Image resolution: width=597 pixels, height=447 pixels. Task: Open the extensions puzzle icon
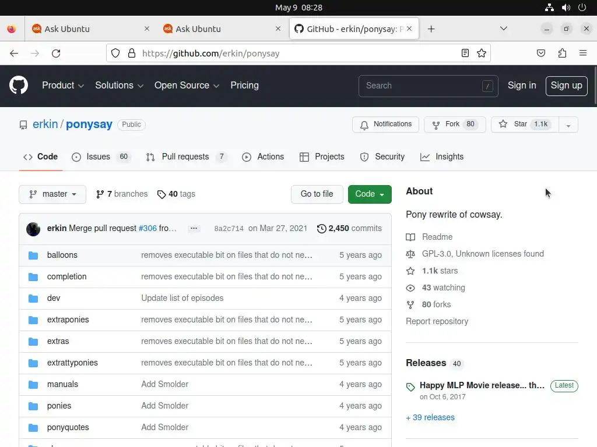pyautogui.click(x=562, y=53)
